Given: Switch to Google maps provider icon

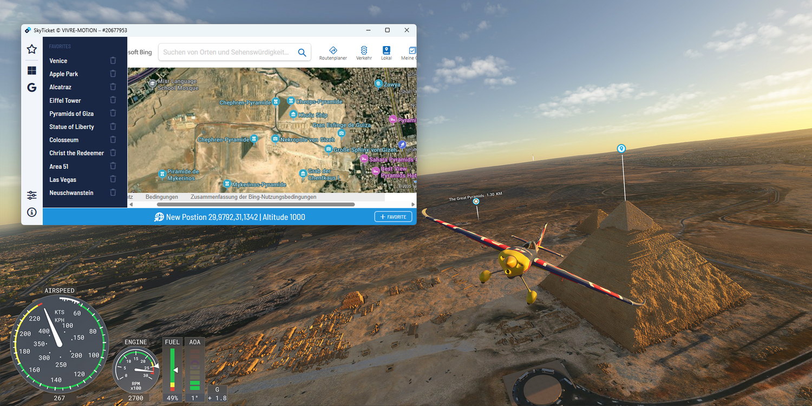Looking at the screenshot, I should coord(32,87).
